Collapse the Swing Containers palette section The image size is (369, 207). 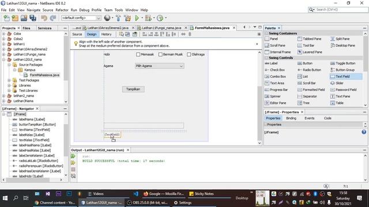[x=266, y=33]
